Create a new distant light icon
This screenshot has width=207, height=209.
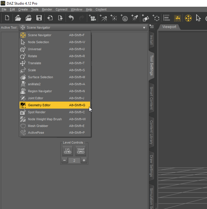pyautogui.click(x=103, y=18)
